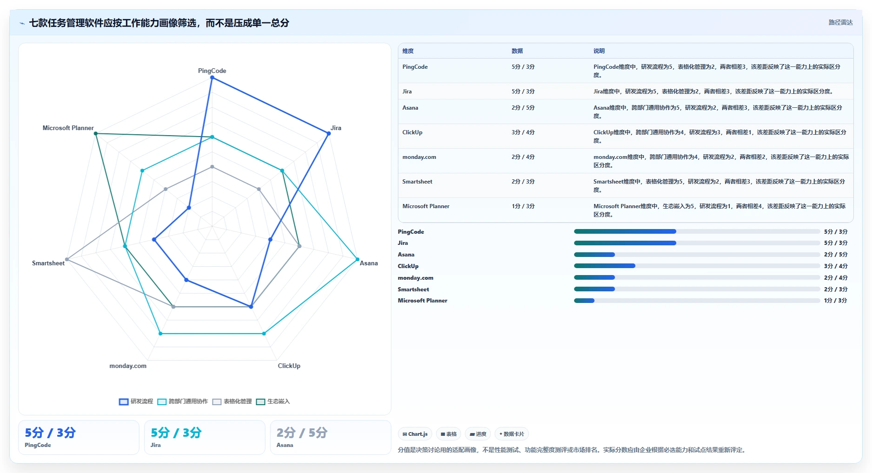Click the 路径雷达 label in the header
Viewport: 872px width, 473px height.
(840, 22)
